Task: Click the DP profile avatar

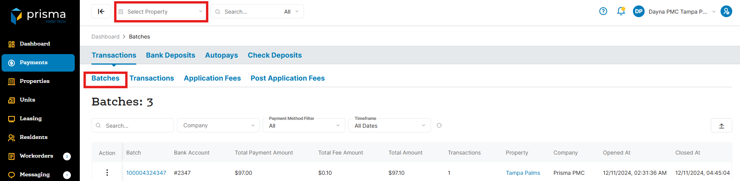Action: click(x=639, y=12)
